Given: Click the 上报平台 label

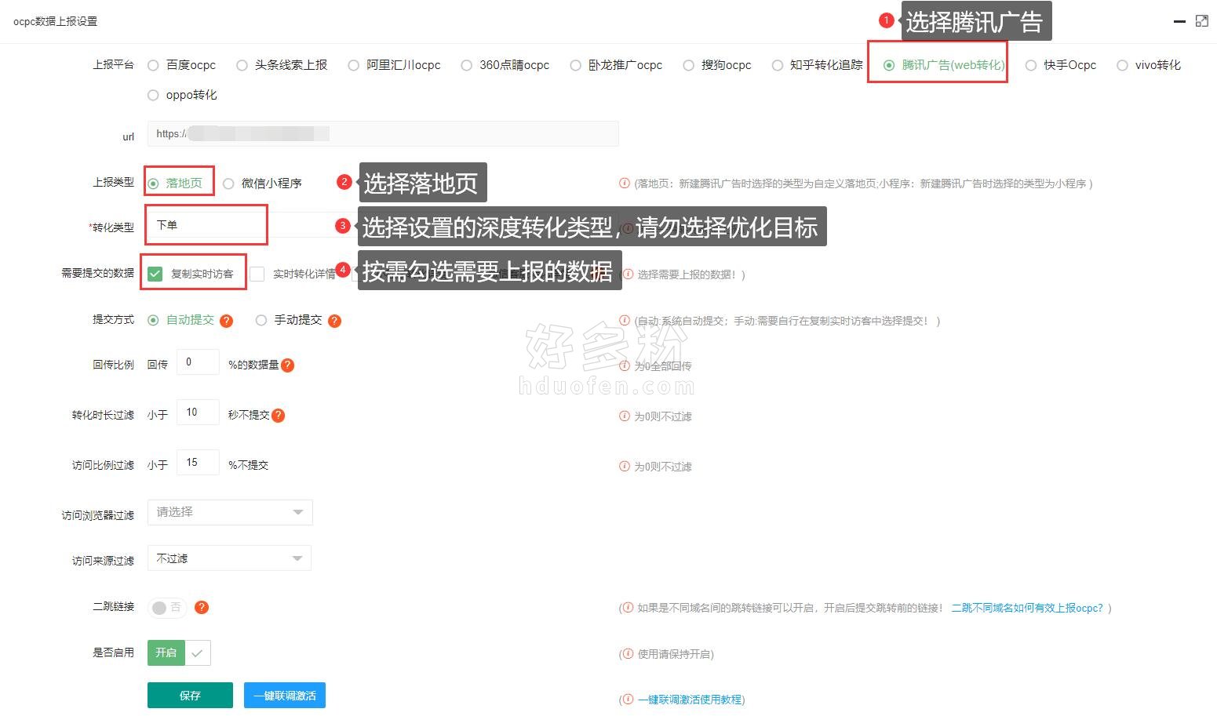Looking at the screenshot, I should click(113, 65).
